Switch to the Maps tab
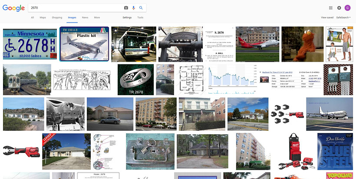 point(43,17)
